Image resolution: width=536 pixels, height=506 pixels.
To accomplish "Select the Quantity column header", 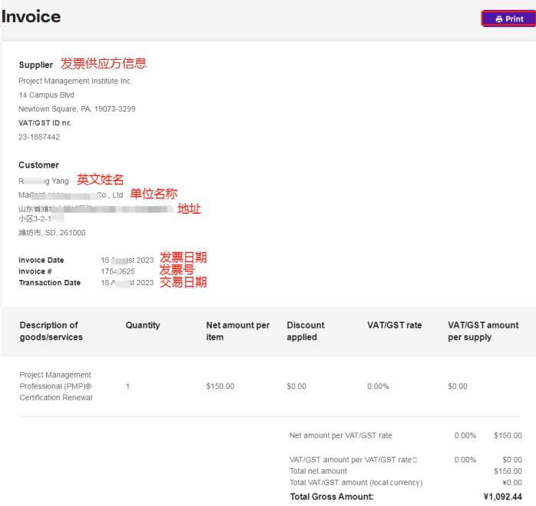I will tap(143, 325).
